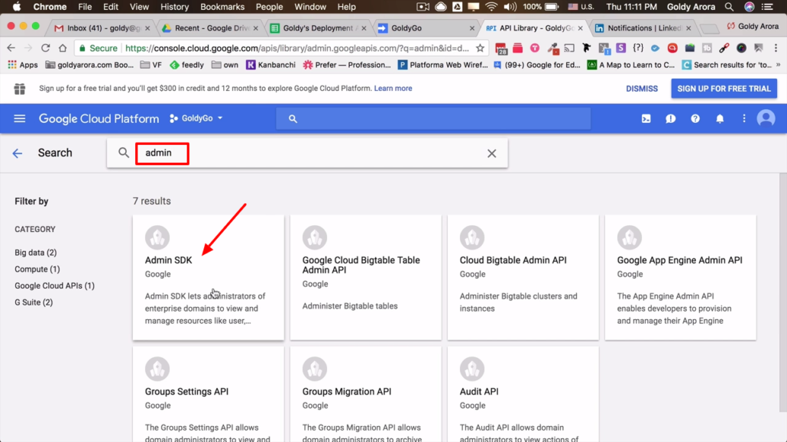Viewport: 787px width, 442px height.
Task: Switch to the Inbox Gmail tab
Action: tap(102, 28)
